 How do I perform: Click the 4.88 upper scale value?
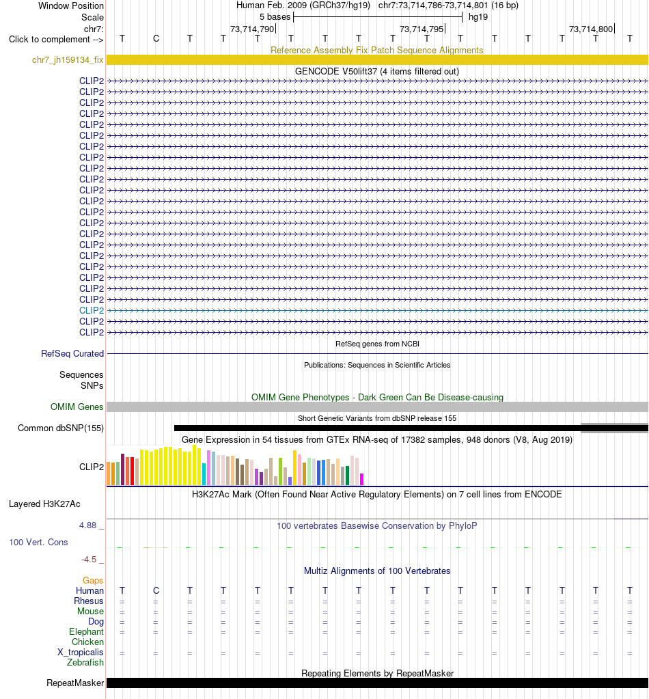[x=88, y=525]
